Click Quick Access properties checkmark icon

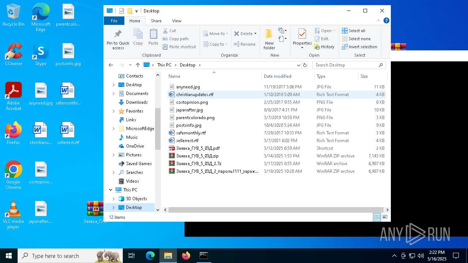point(122,11)
